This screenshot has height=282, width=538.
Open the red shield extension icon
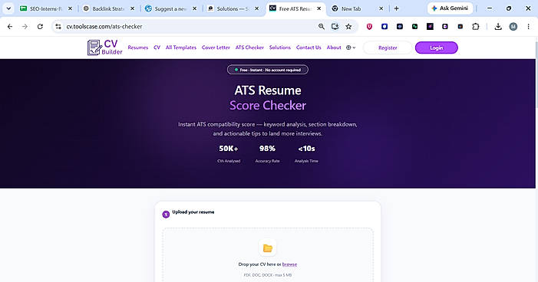tap(369, 26)
